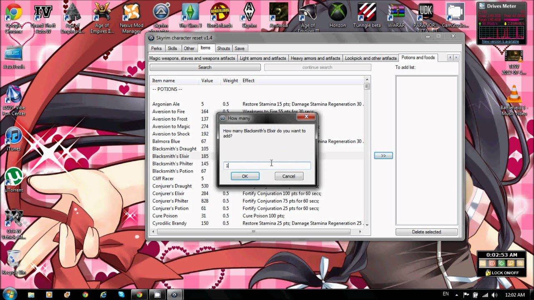Image resolution: width=534 pixels, height=300 pixels.
Task: Click OK in the How many dialog
Action: [245, 176]
